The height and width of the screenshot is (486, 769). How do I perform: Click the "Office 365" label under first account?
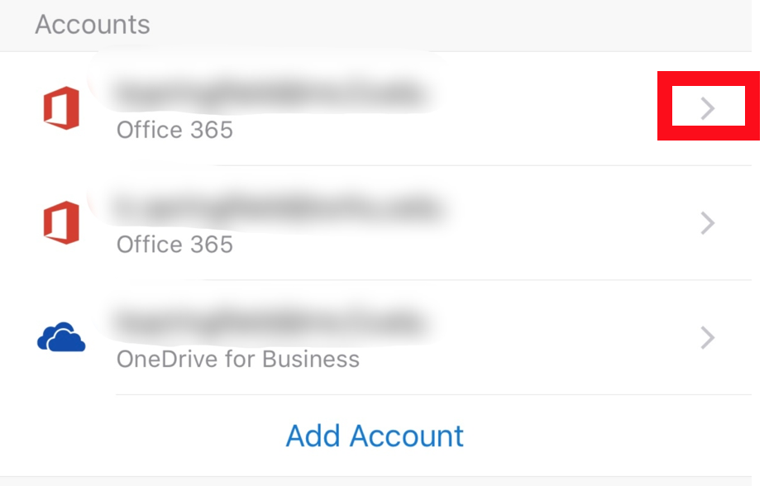tap(174, 130)
